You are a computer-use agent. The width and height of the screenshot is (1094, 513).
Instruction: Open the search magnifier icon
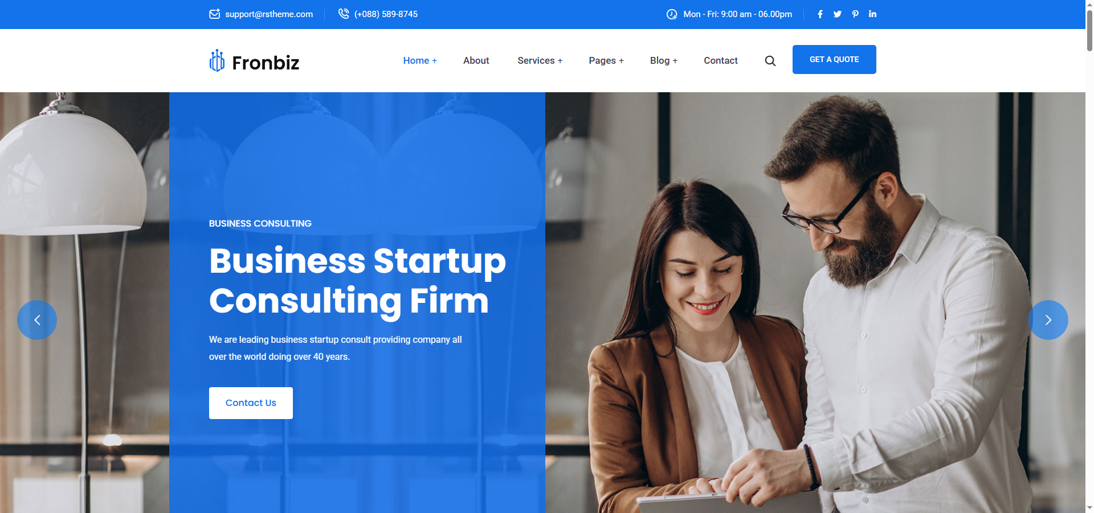pyautogui.click(x=770, y=61)
